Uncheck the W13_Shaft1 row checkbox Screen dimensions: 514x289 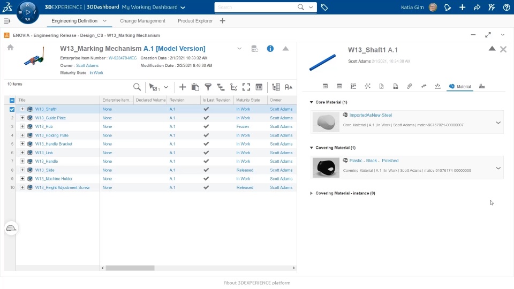(x=12, y=109)
